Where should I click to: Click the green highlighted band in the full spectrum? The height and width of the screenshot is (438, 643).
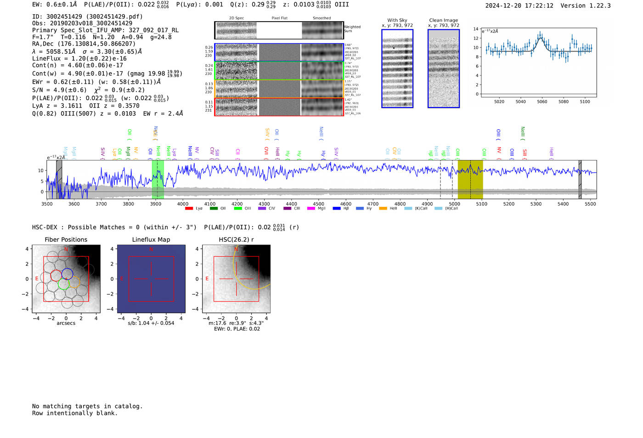tap(158, 180)
